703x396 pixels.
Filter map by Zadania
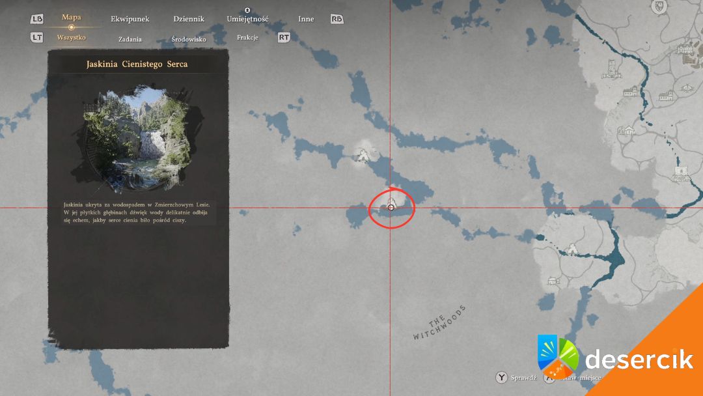pyautogui.click(x=130, y=39)
